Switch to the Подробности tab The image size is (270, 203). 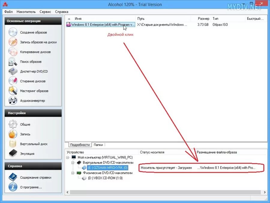tap(80, 145)
